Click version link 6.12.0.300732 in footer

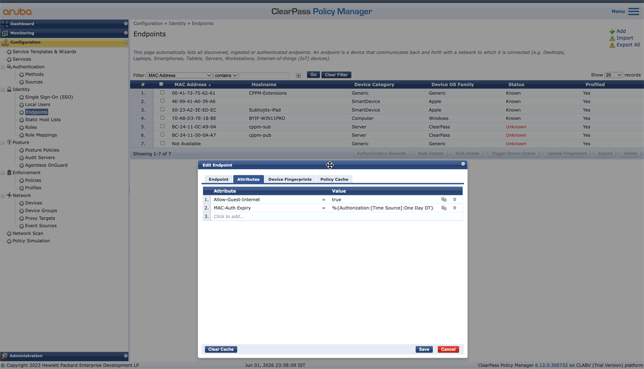point(551,365)
